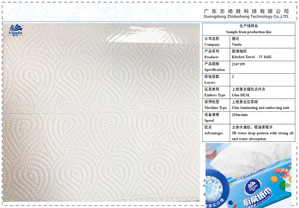
Task: Click the "Machine Type" row label
Action: 216,108
